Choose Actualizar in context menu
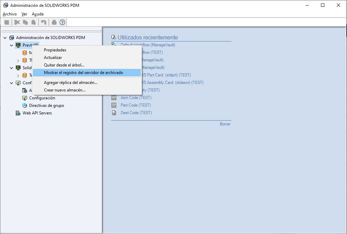 [87, 58]
